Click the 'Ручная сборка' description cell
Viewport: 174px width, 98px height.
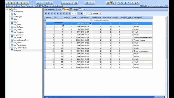coord(143,40)
